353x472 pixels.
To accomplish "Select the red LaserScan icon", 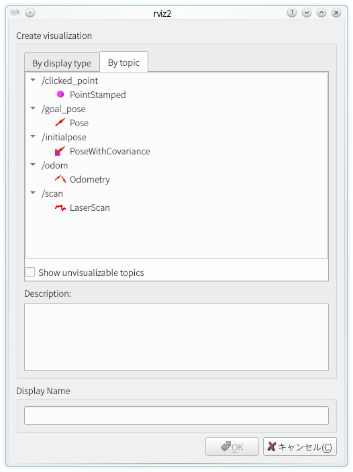I will click(x=60, y=207).
